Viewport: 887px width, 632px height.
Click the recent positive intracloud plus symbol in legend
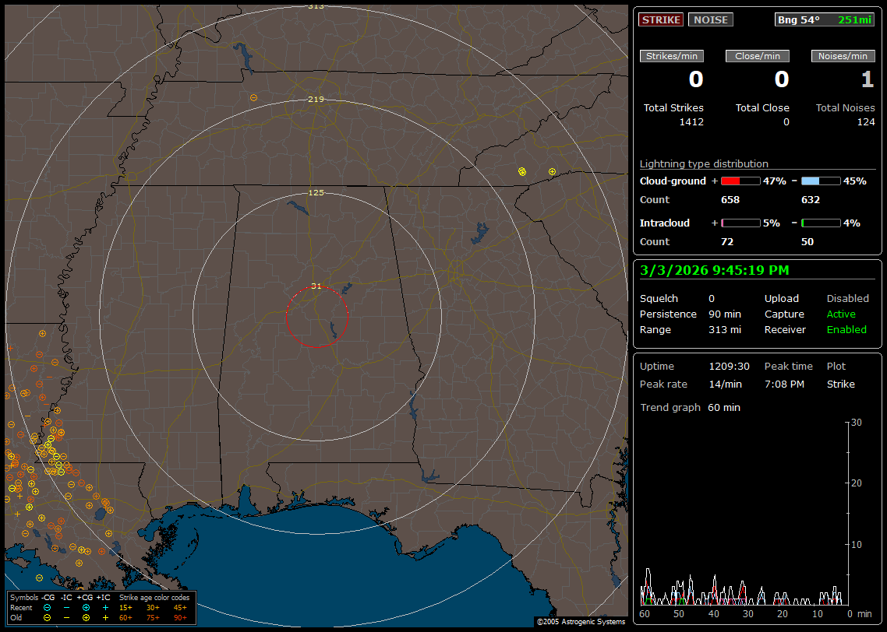coord(105,607)
